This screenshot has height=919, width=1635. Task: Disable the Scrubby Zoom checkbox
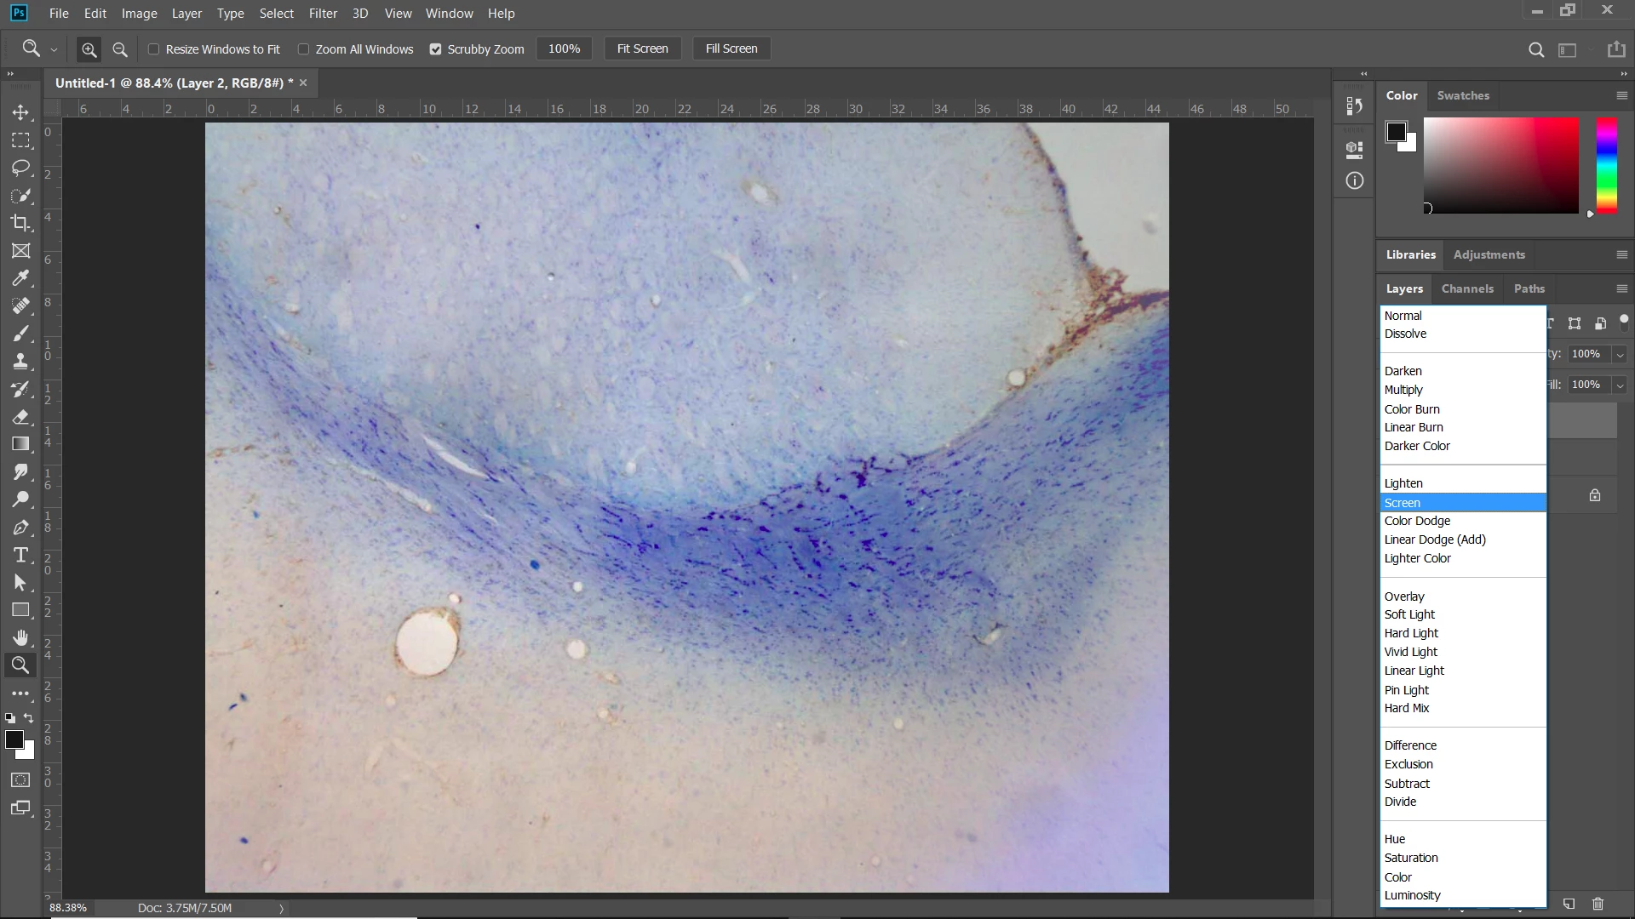pyautogui.click(x=436, y=49)
